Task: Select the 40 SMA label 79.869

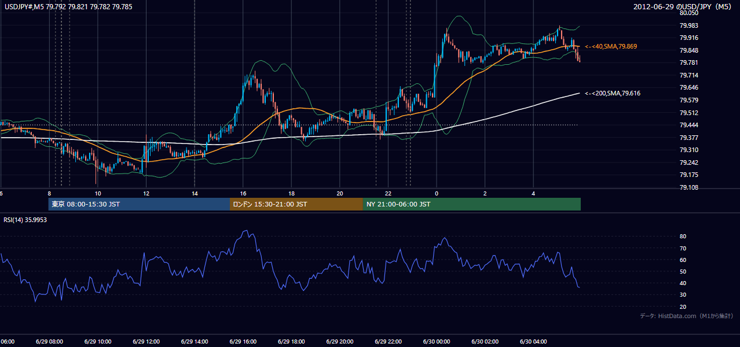Action: [x=611, y=46]
